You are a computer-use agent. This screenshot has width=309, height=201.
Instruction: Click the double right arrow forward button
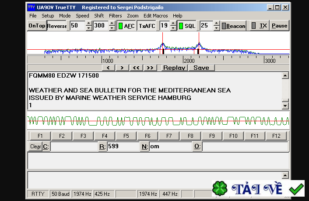[150, 68]
